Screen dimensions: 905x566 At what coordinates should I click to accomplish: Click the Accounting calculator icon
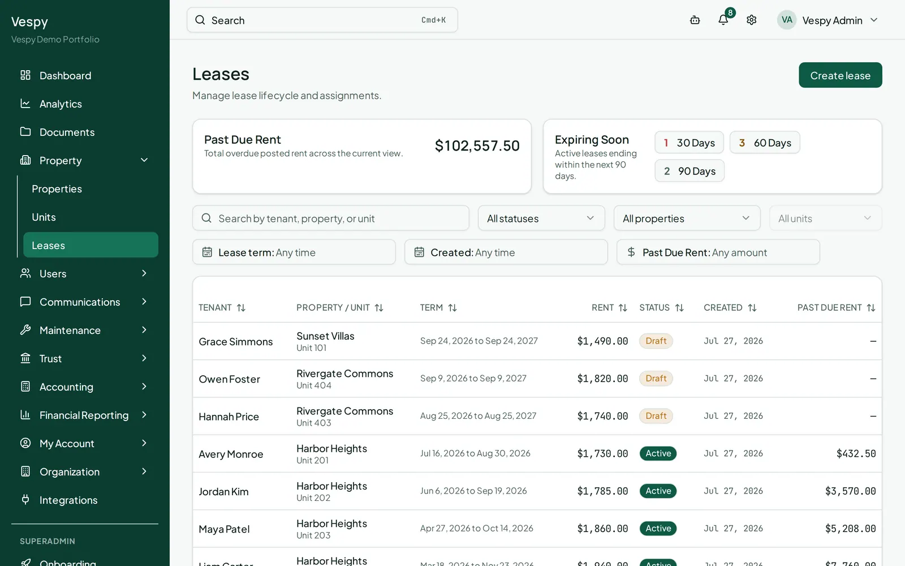pos(25,386)
